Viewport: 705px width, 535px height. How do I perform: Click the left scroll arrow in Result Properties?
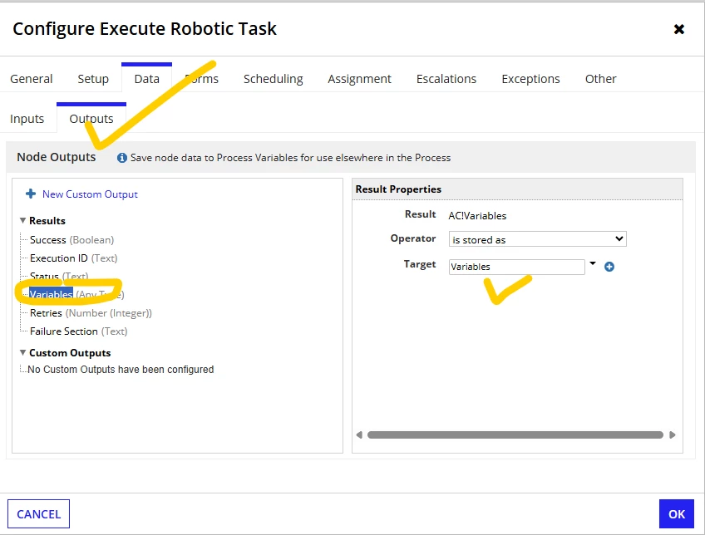pyautogui.click(x=359, y=434)
